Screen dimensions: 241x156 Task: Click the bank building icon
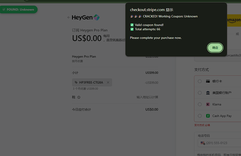point(208,93)
